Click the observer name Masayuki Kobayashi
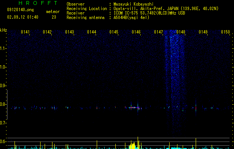 click(x=134, y=4)
